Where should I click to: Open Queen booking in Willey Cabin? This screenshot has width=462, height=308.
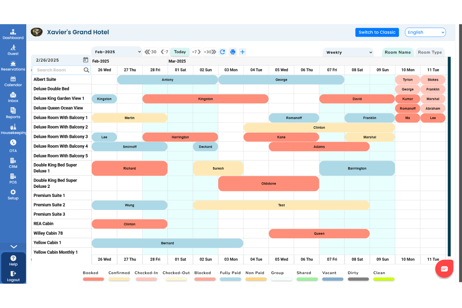(319, 233)
